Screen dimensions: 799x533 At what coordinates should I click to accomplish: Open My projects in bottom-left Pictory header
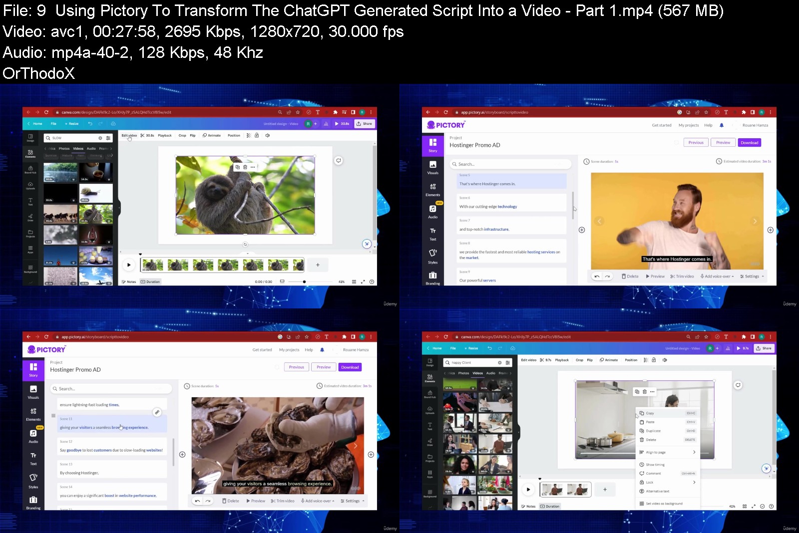289,350
